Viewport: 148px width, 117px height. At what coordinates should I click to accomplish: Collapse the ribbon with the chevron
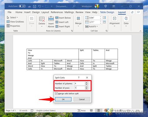141,31
